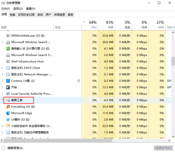
Task: Click the Microsoft Windows Search P... icon
Action: (x=8, y=55)
